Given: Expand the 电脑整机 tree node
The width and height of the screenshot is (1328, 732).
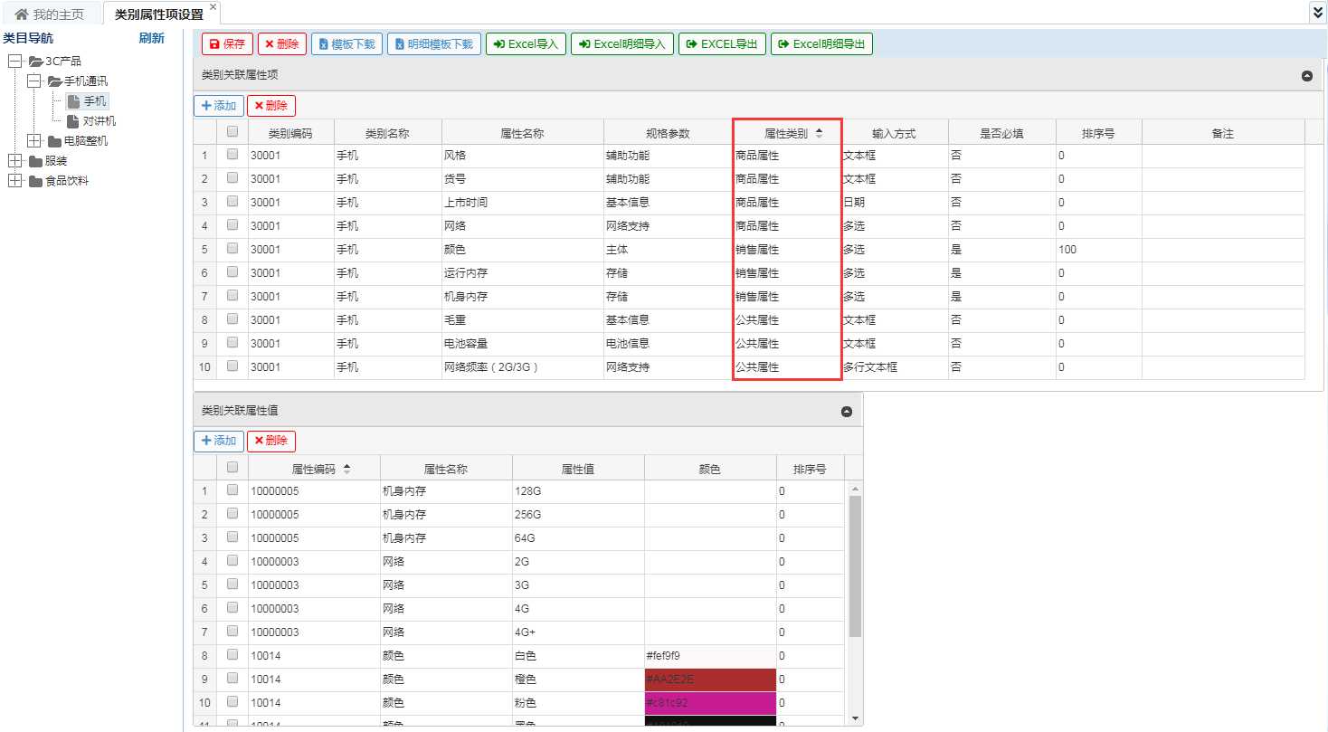Looking at the screenshot, I should [34, 141].
